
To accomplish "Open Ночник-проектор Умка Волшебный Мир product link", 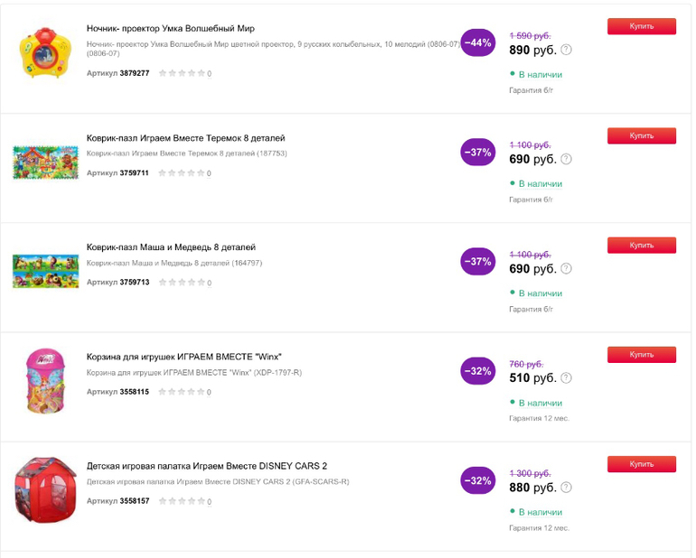I will (171, 28).
